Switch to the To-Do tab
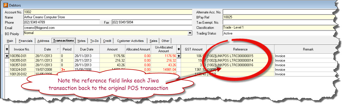Screen dimensions: 346x109 click(x=94, y=41)
